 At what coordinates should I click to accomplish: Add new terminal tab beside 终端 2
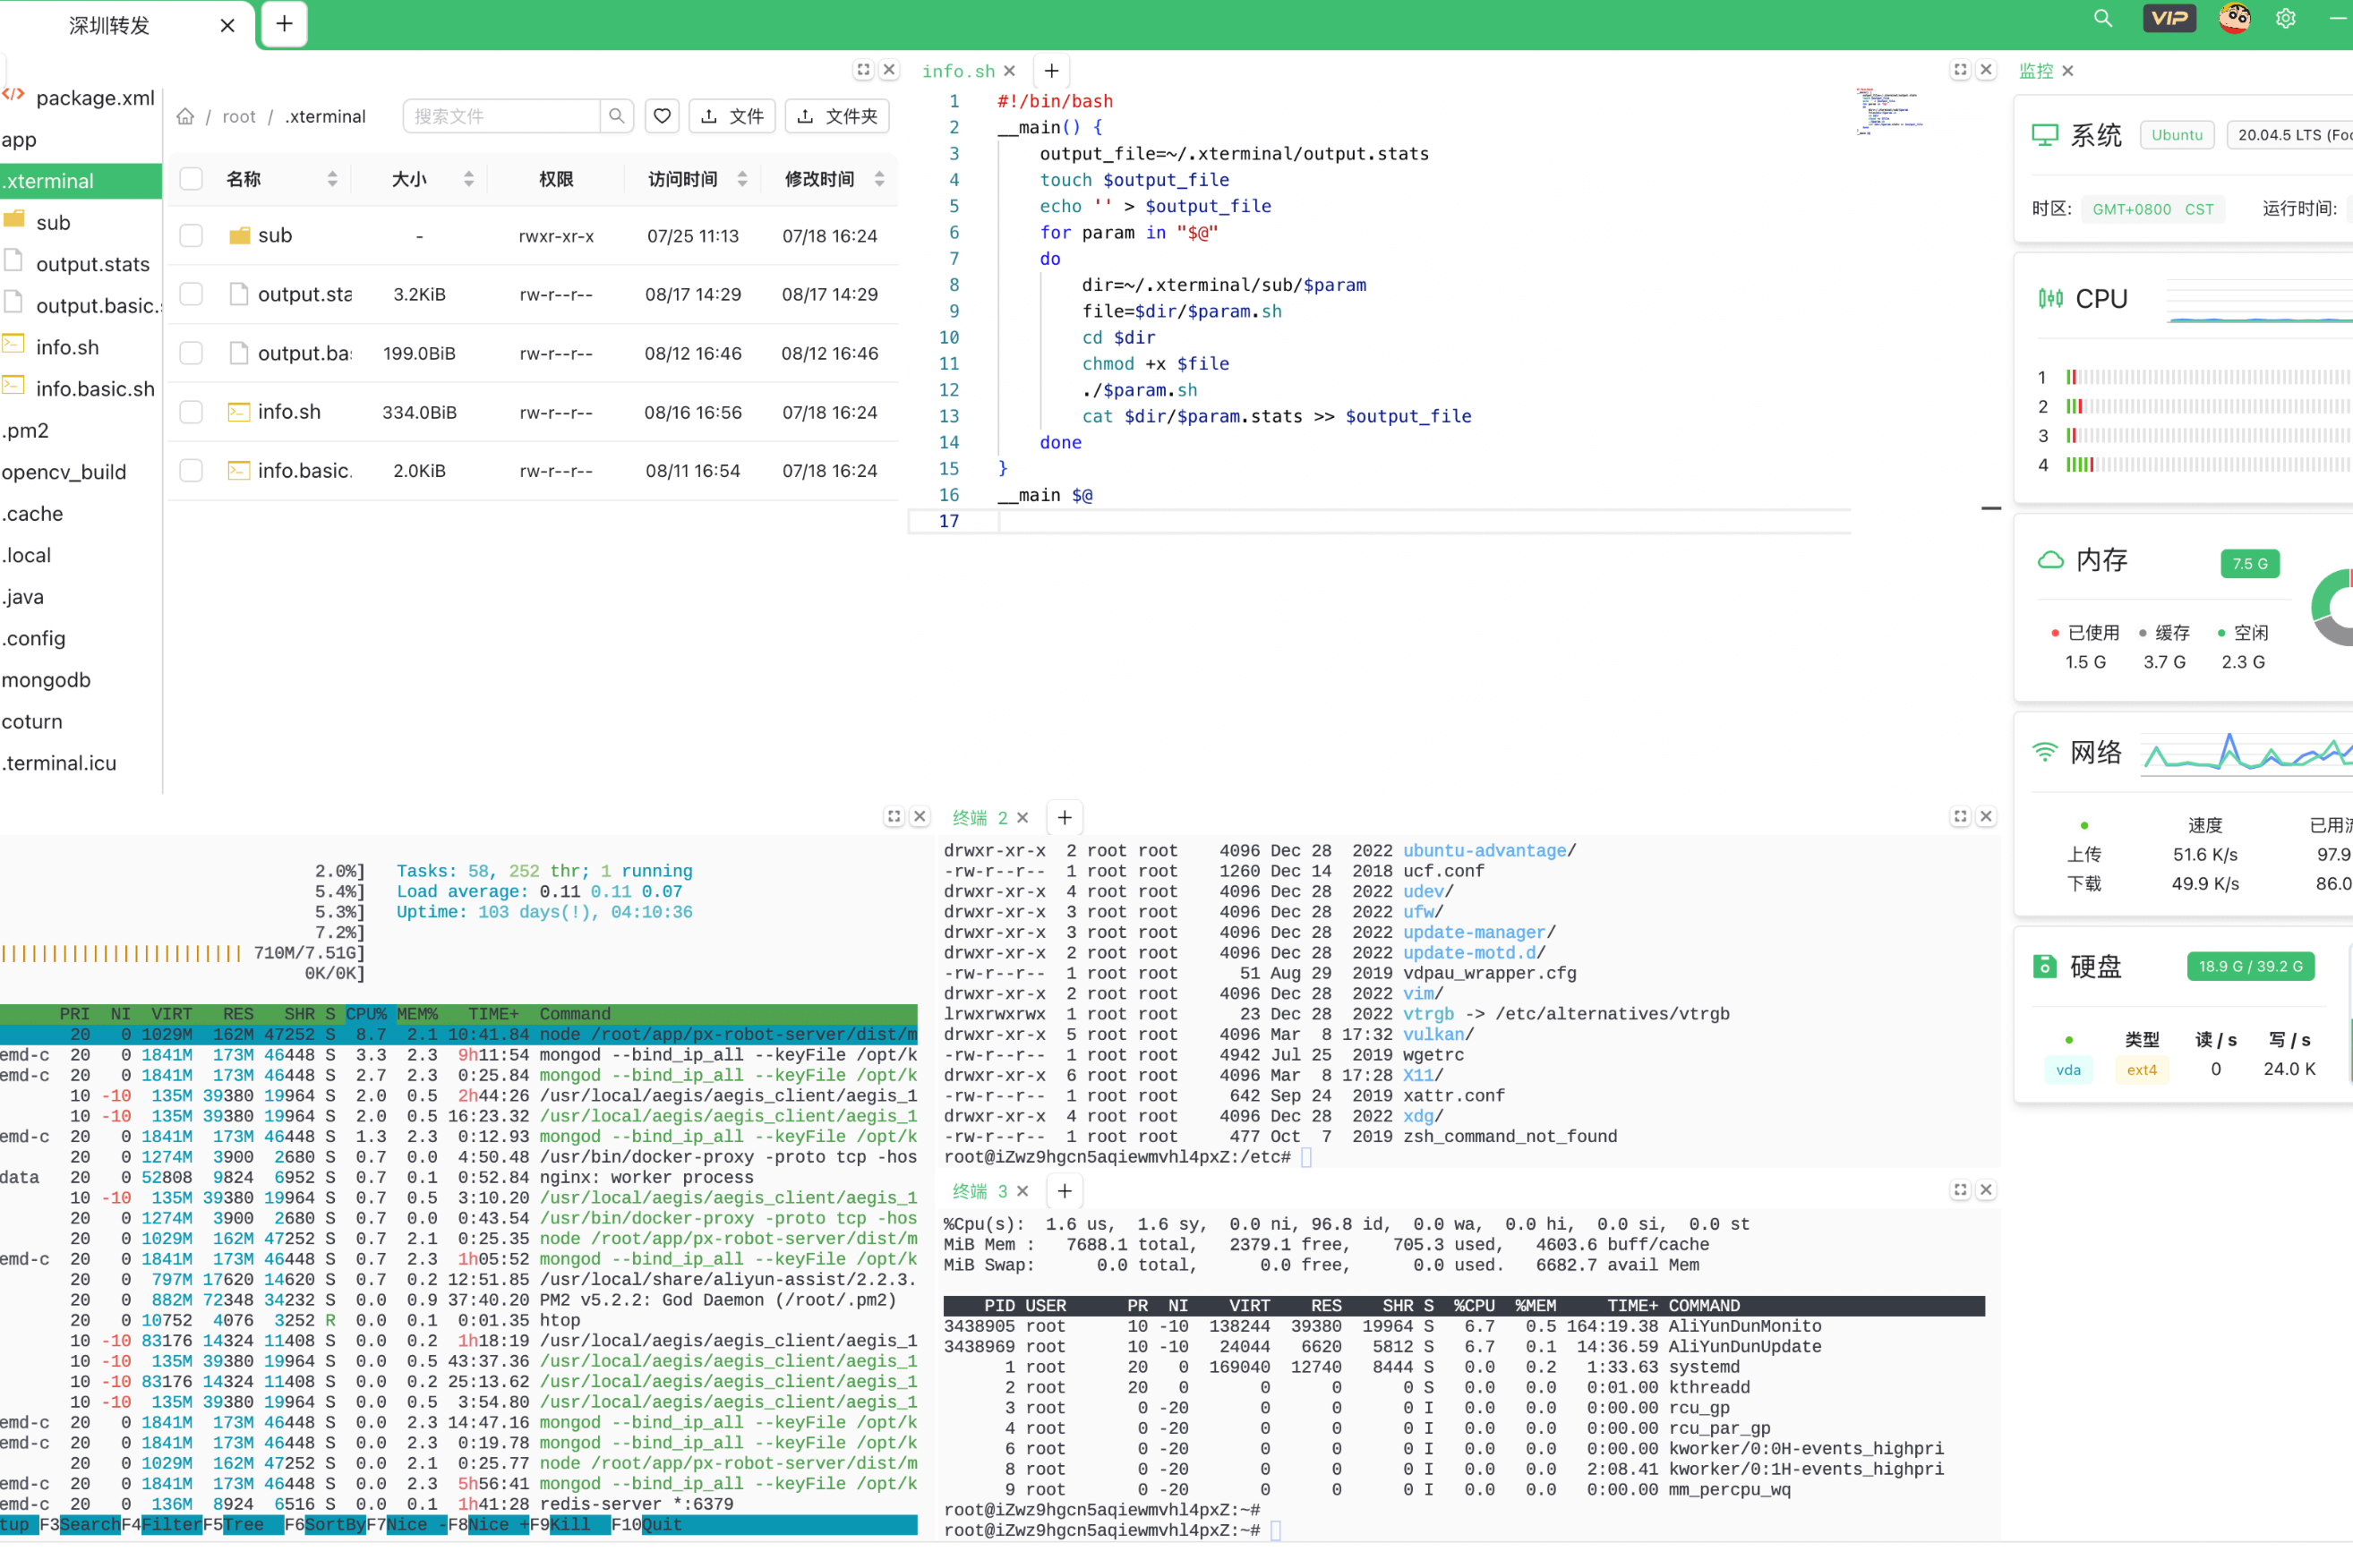click(1065, 817)
